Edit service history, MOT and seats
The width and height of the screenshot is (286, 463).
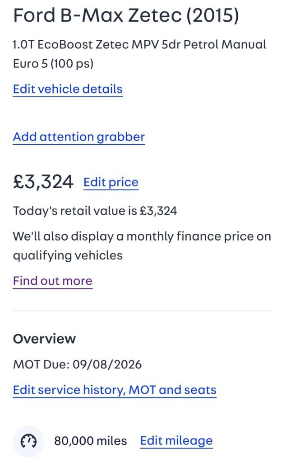115,390
